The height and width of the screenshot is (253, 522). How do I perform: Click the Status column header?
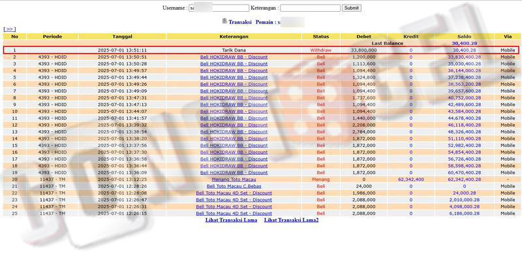pyautogui.click(x=321, y=36)
